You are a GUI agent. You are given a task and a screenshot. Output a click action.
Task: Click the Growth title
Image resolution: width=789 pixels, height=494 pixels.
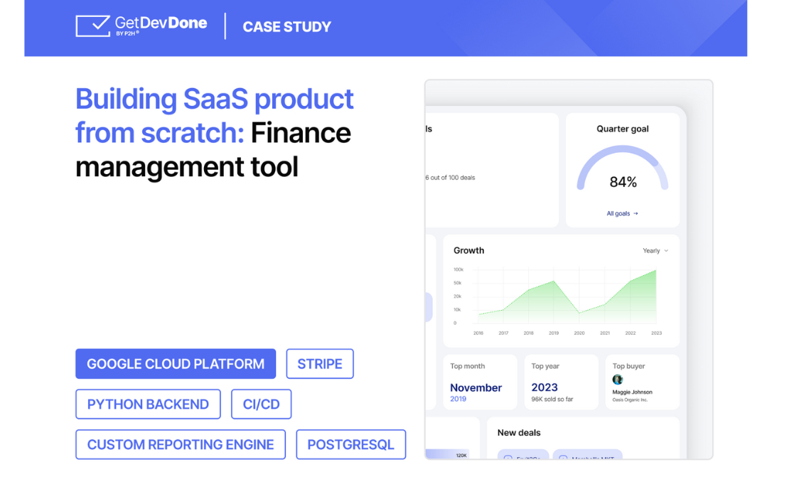[468, 250]
